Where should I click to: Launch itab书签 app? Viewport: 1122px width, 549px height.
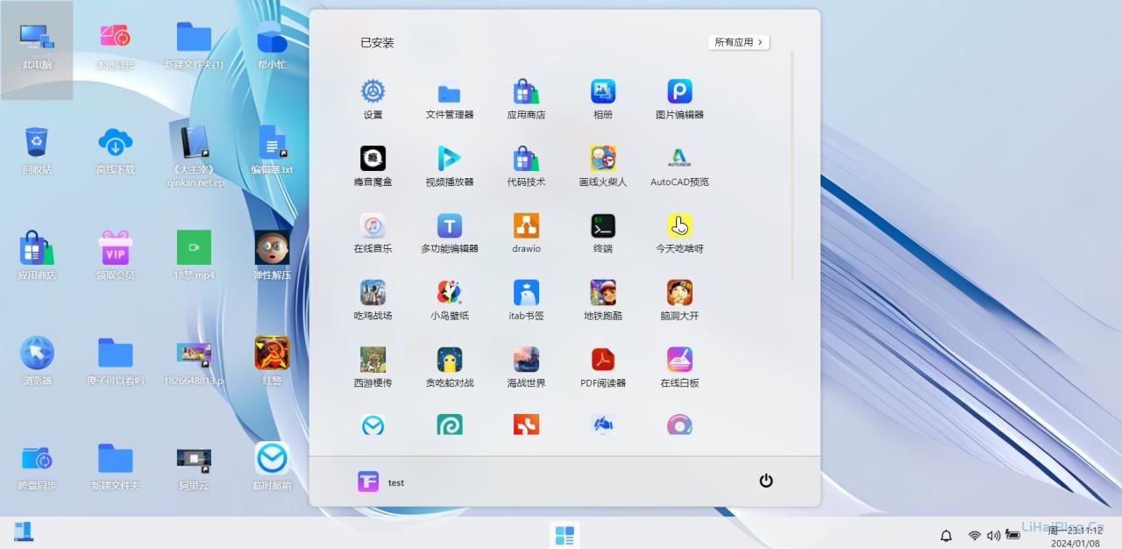526,301
